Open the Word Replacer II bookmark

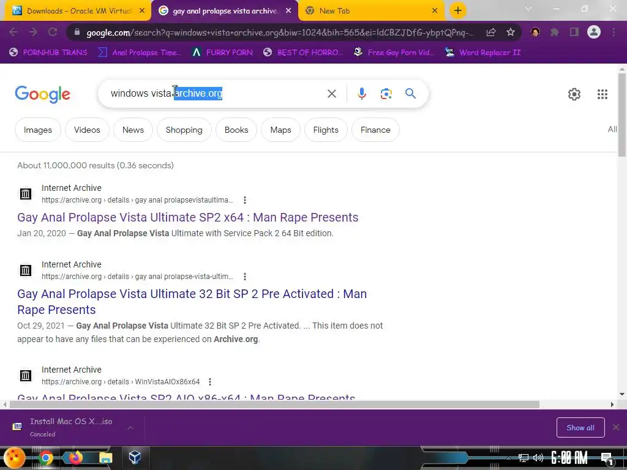482,53
